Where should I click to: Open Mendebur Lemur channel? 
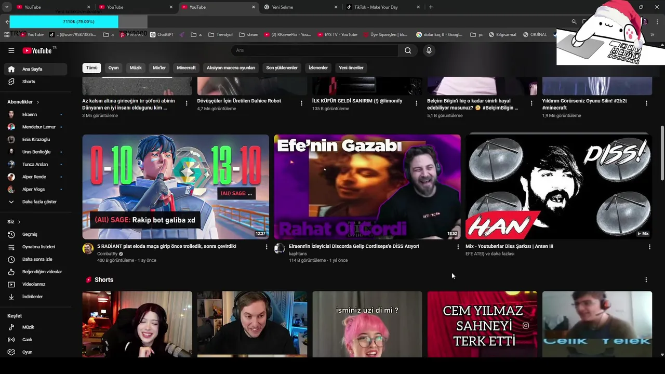point(35,127)
